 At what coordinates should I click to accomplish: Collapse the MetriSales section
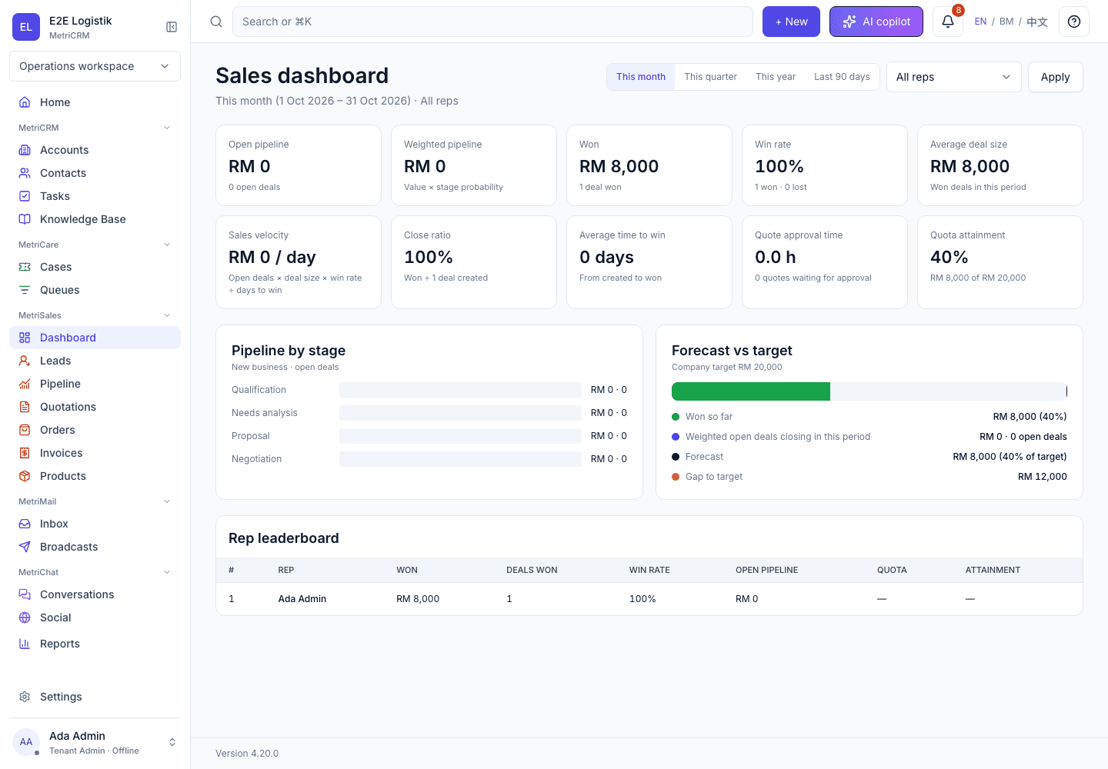click(x=167, y=315)
